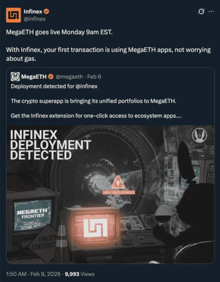Click the MegaETH Frontier screen in image
220x282 pixels.
click(x=33, y=215)
